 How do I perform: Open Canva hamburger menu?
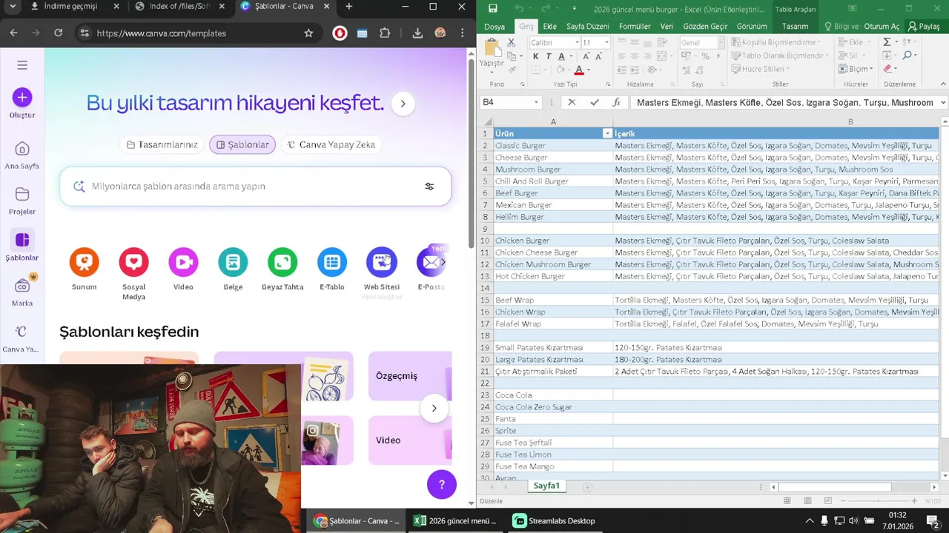pos(22,65)
